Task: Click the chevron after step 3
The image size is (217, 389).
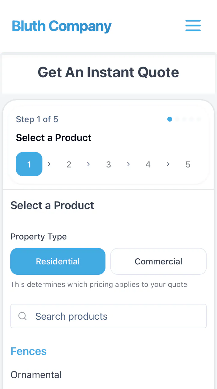Action: pyautogui.click(x=128, y=164)
